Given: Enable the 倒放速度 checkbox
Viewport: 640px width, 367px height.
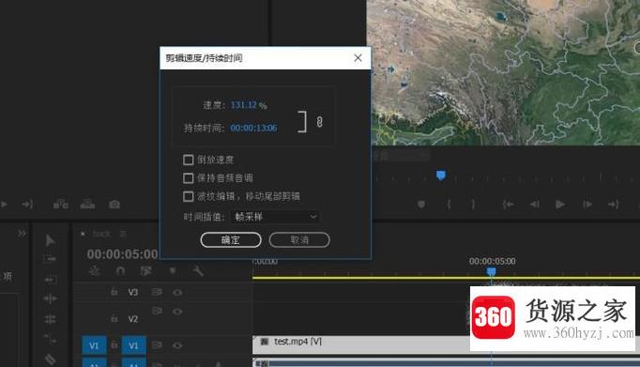Looking at the screenshot, I should coord(189,160).
